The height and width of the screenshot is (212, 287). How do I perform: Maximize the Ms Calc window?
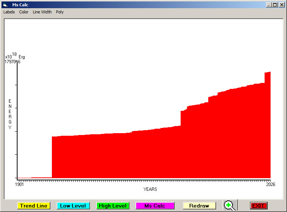[275, 5]
